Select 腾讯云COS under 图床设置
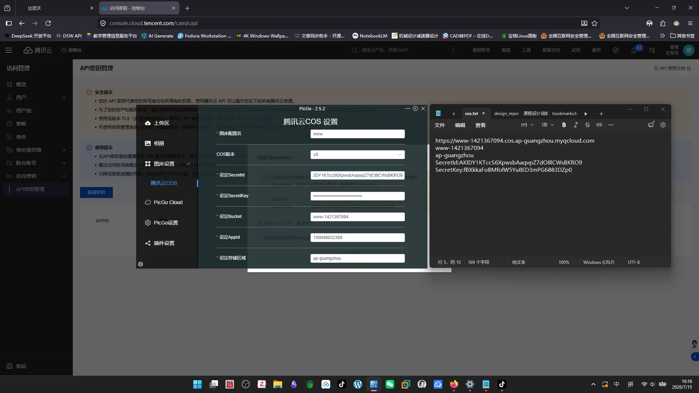 pos(164,183)
